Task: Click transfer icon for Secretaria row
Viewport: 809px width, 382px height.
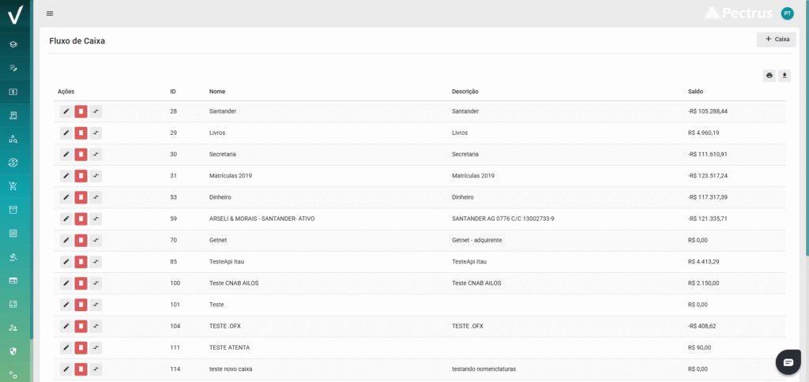Action: [x=96, y=154]
